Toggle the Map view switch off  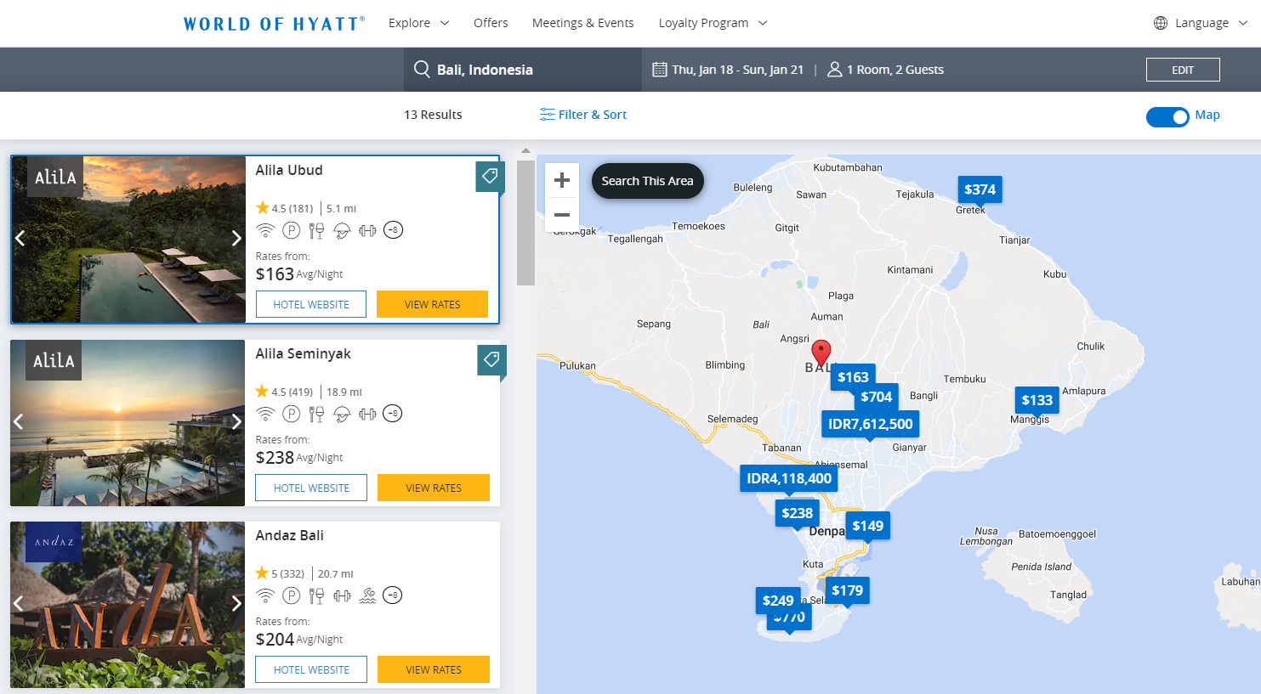tap(1168, 117)
